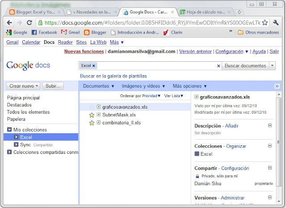Collapse the Colecciones section
Image resolution: width=286 pixels, height=208 pixels.
(x=270, y=146)
